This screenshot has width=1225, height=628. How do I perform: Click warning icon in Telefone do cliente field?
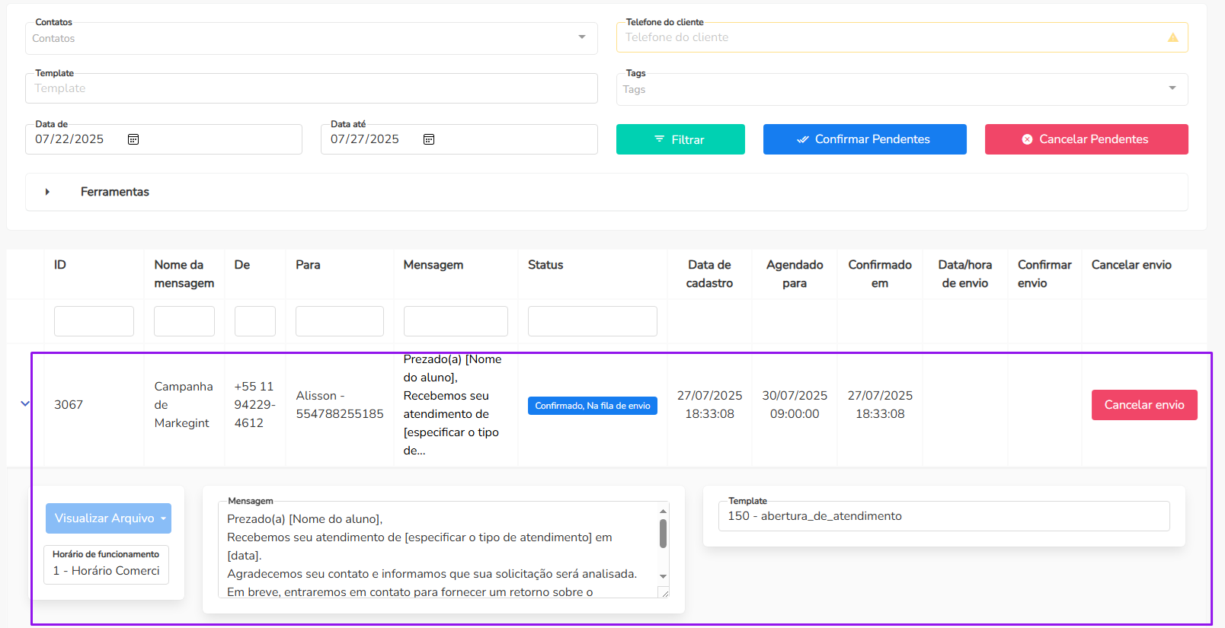(x=1172, y=37)
